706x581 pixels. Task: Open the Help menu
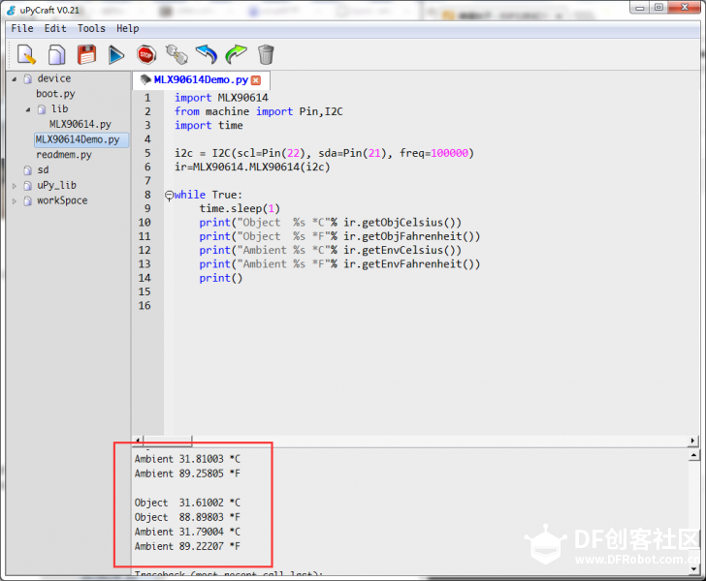pos(127,28)
